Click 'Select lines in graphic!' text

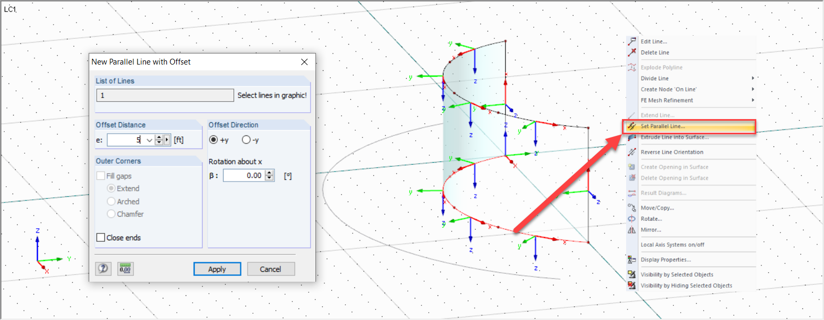(272, 95)
